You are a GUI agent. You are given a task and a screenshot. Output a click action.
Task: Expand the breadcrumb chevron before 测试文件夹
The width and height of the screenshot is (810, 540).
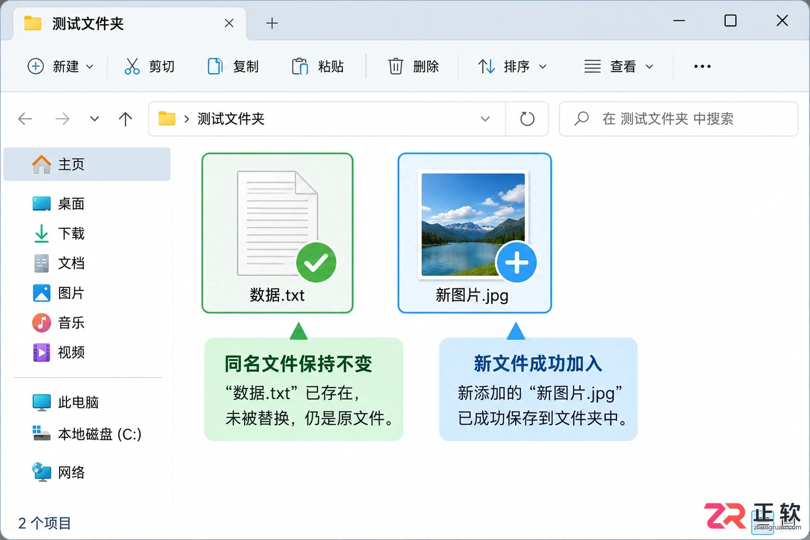pos(187,119)
